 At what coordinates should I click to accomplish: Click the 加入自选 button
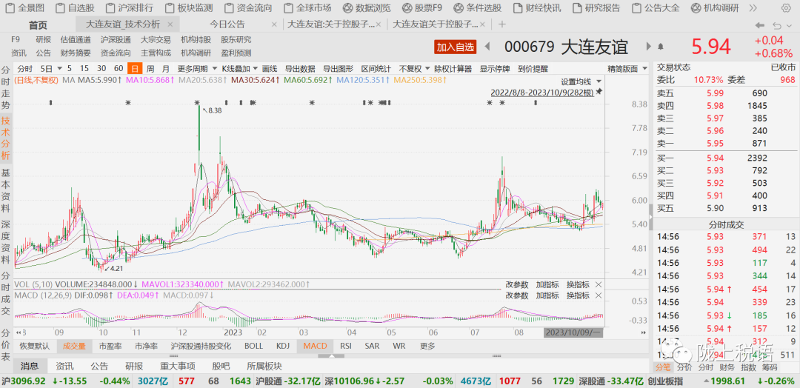point(455,47)
